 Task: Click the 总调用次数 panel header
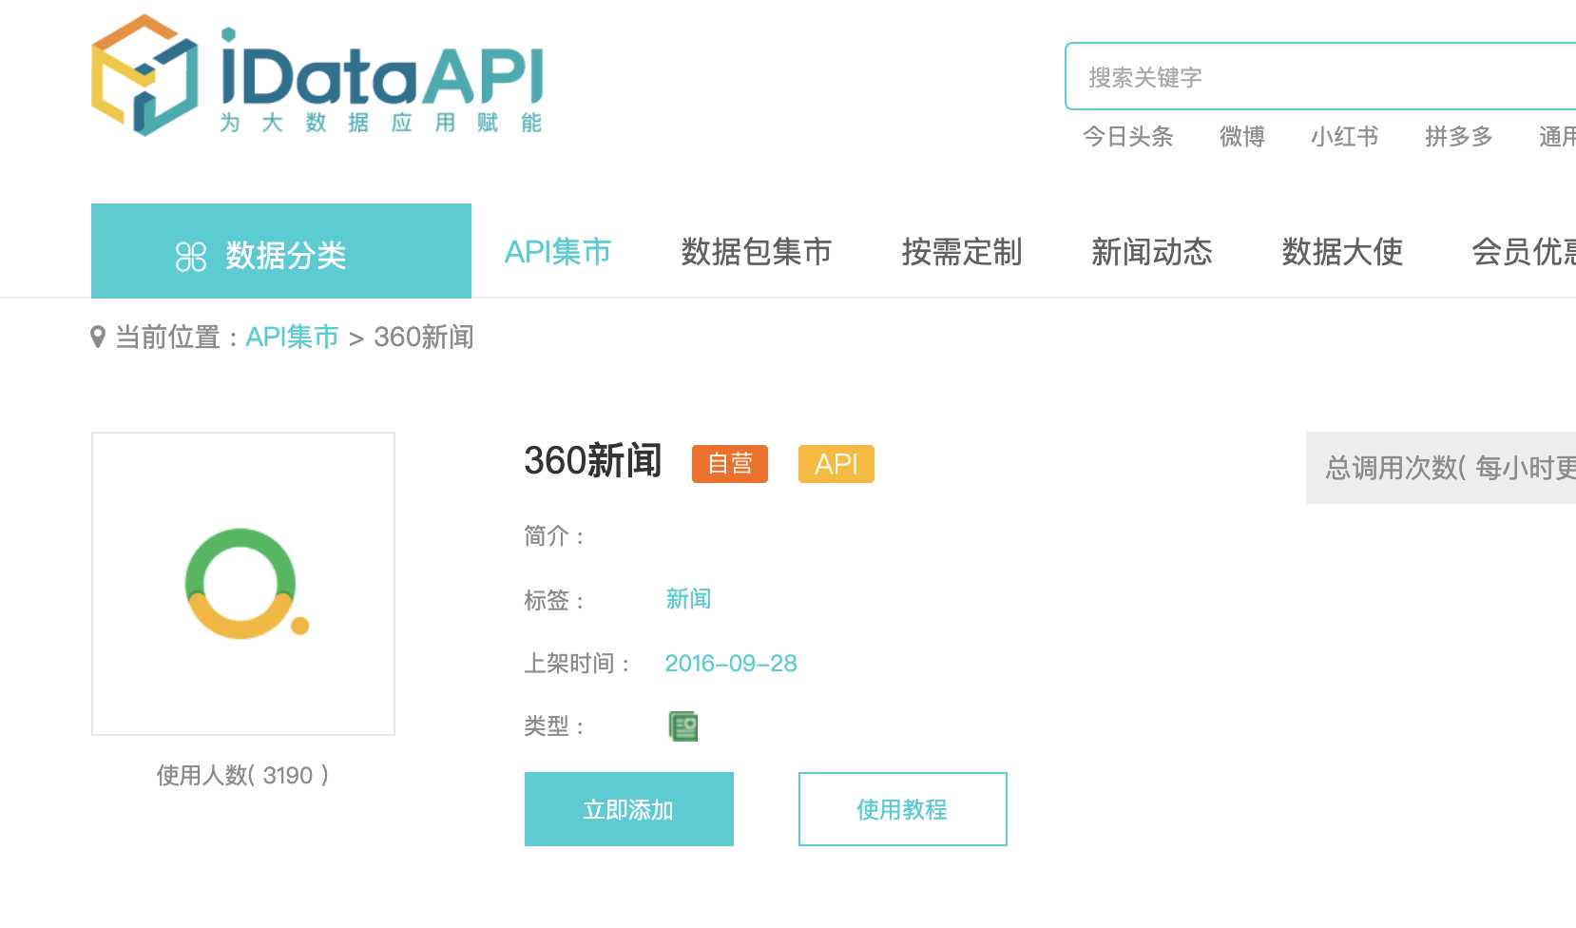click(1441, 468)
